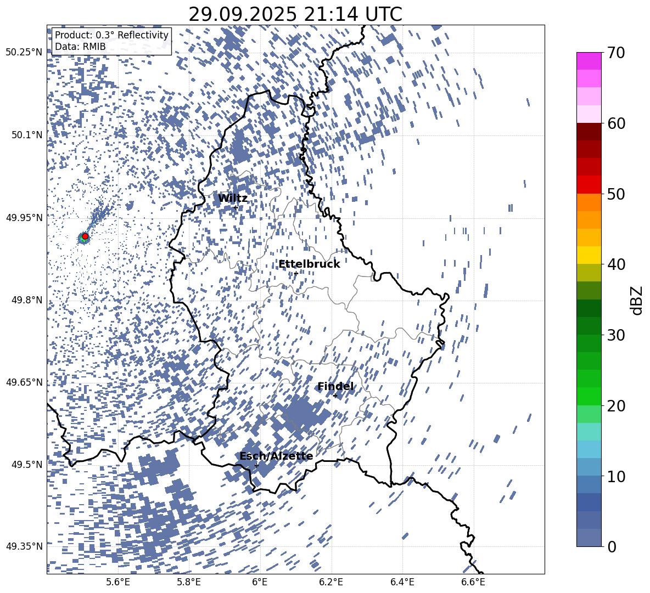This screenshot has height=593, width=650.
Task: Click the title 29.09.2025 21:14 UTC
Action: tap(295, 14)
